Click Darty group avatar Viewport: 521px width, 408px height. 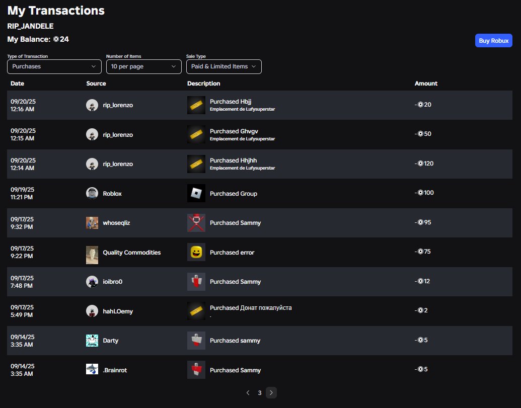tap(92, 341)
